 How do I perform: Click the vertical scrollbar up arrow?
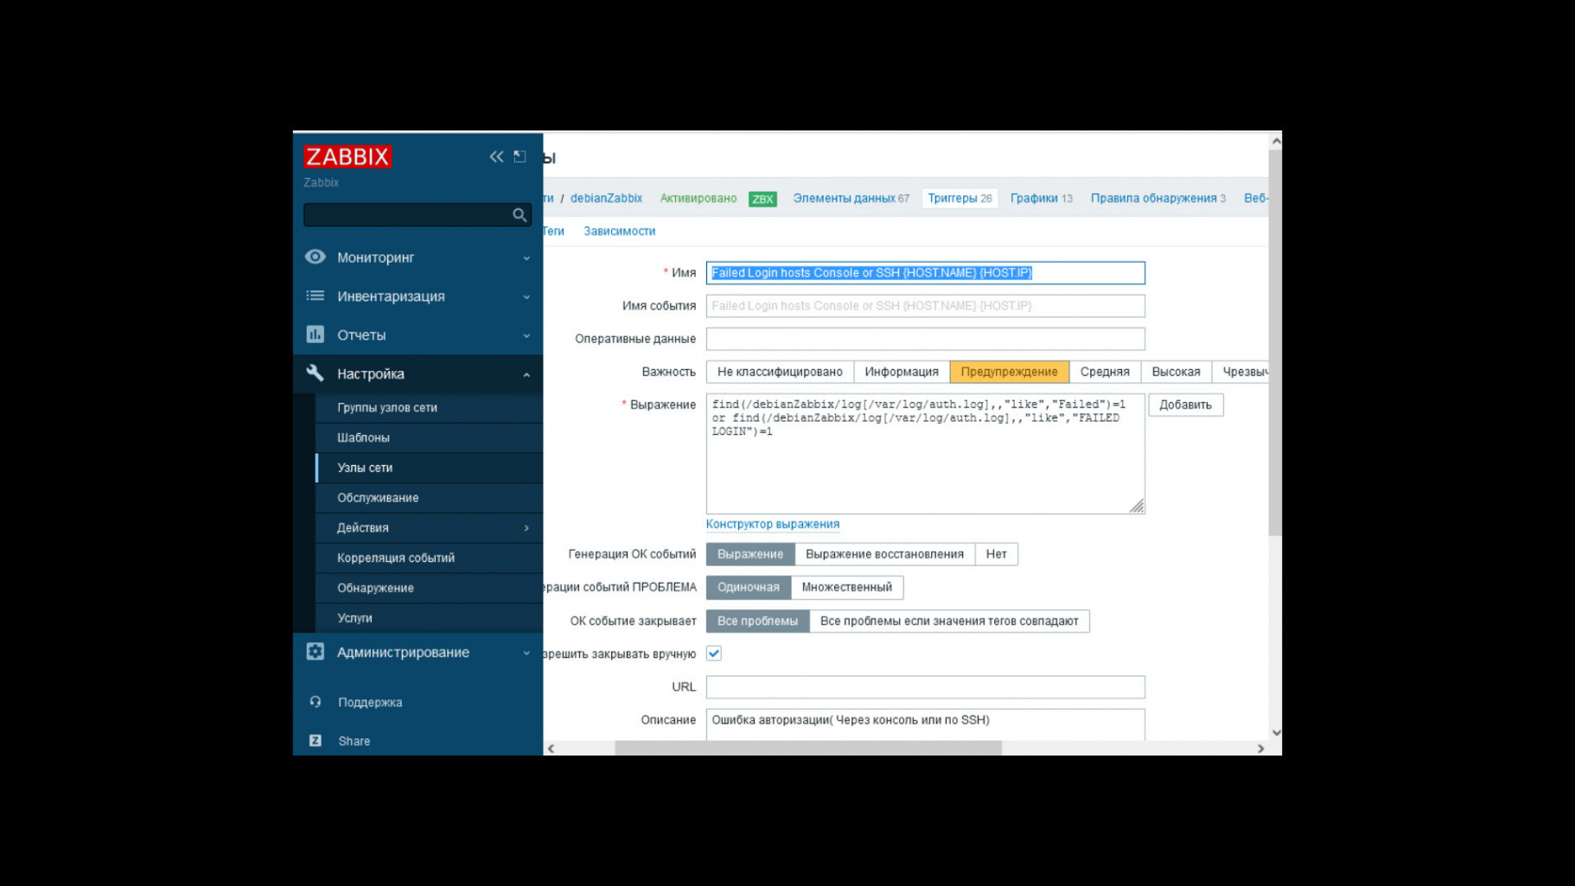click(x=1276, y=140)
